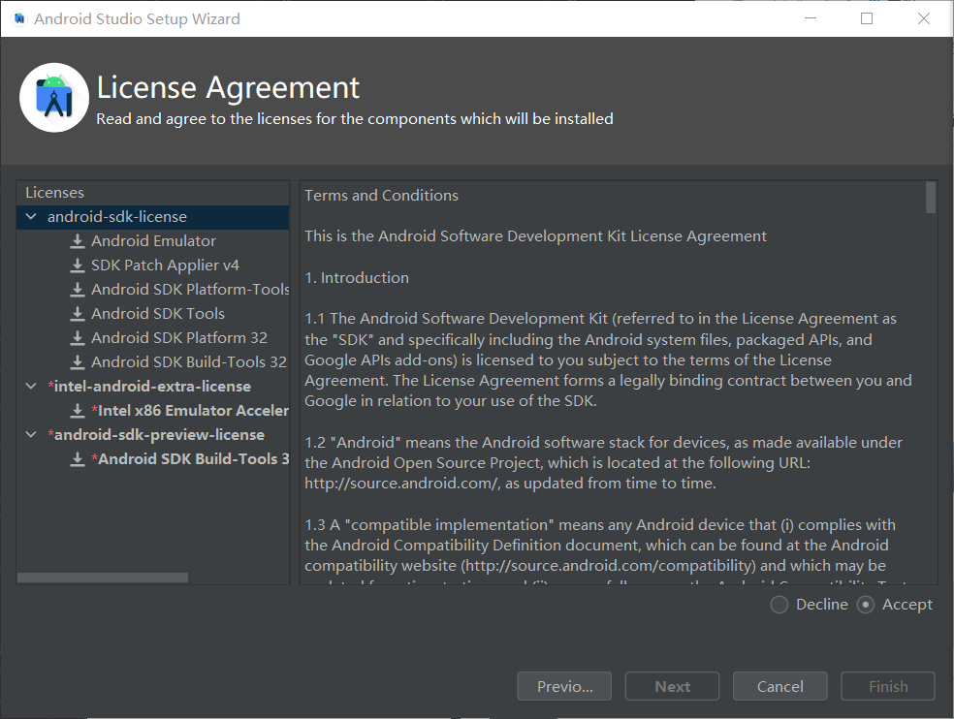Go back with the Previous button
This screenshot has height=719, width=954.
tap(564, 686)
